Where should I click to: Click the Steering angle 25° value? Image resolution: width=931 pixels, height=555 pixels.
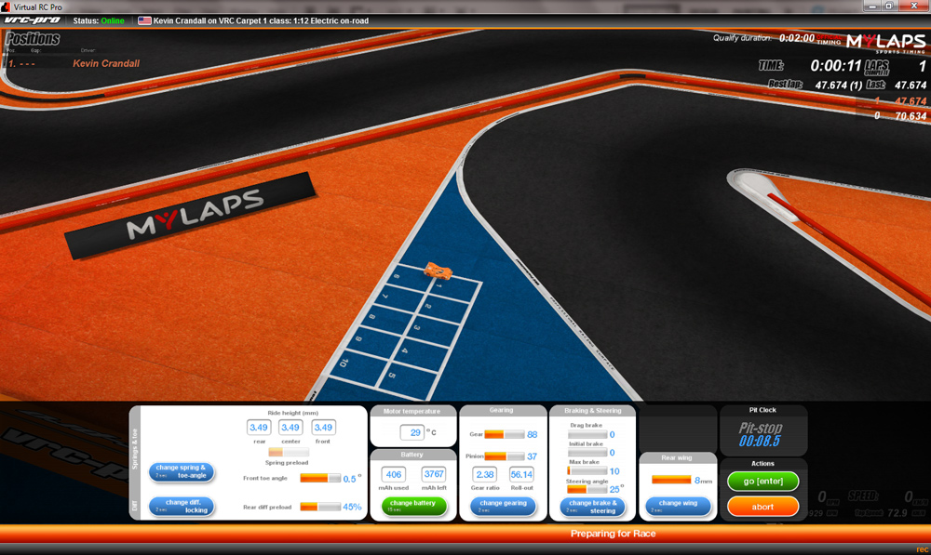point(615,489)
